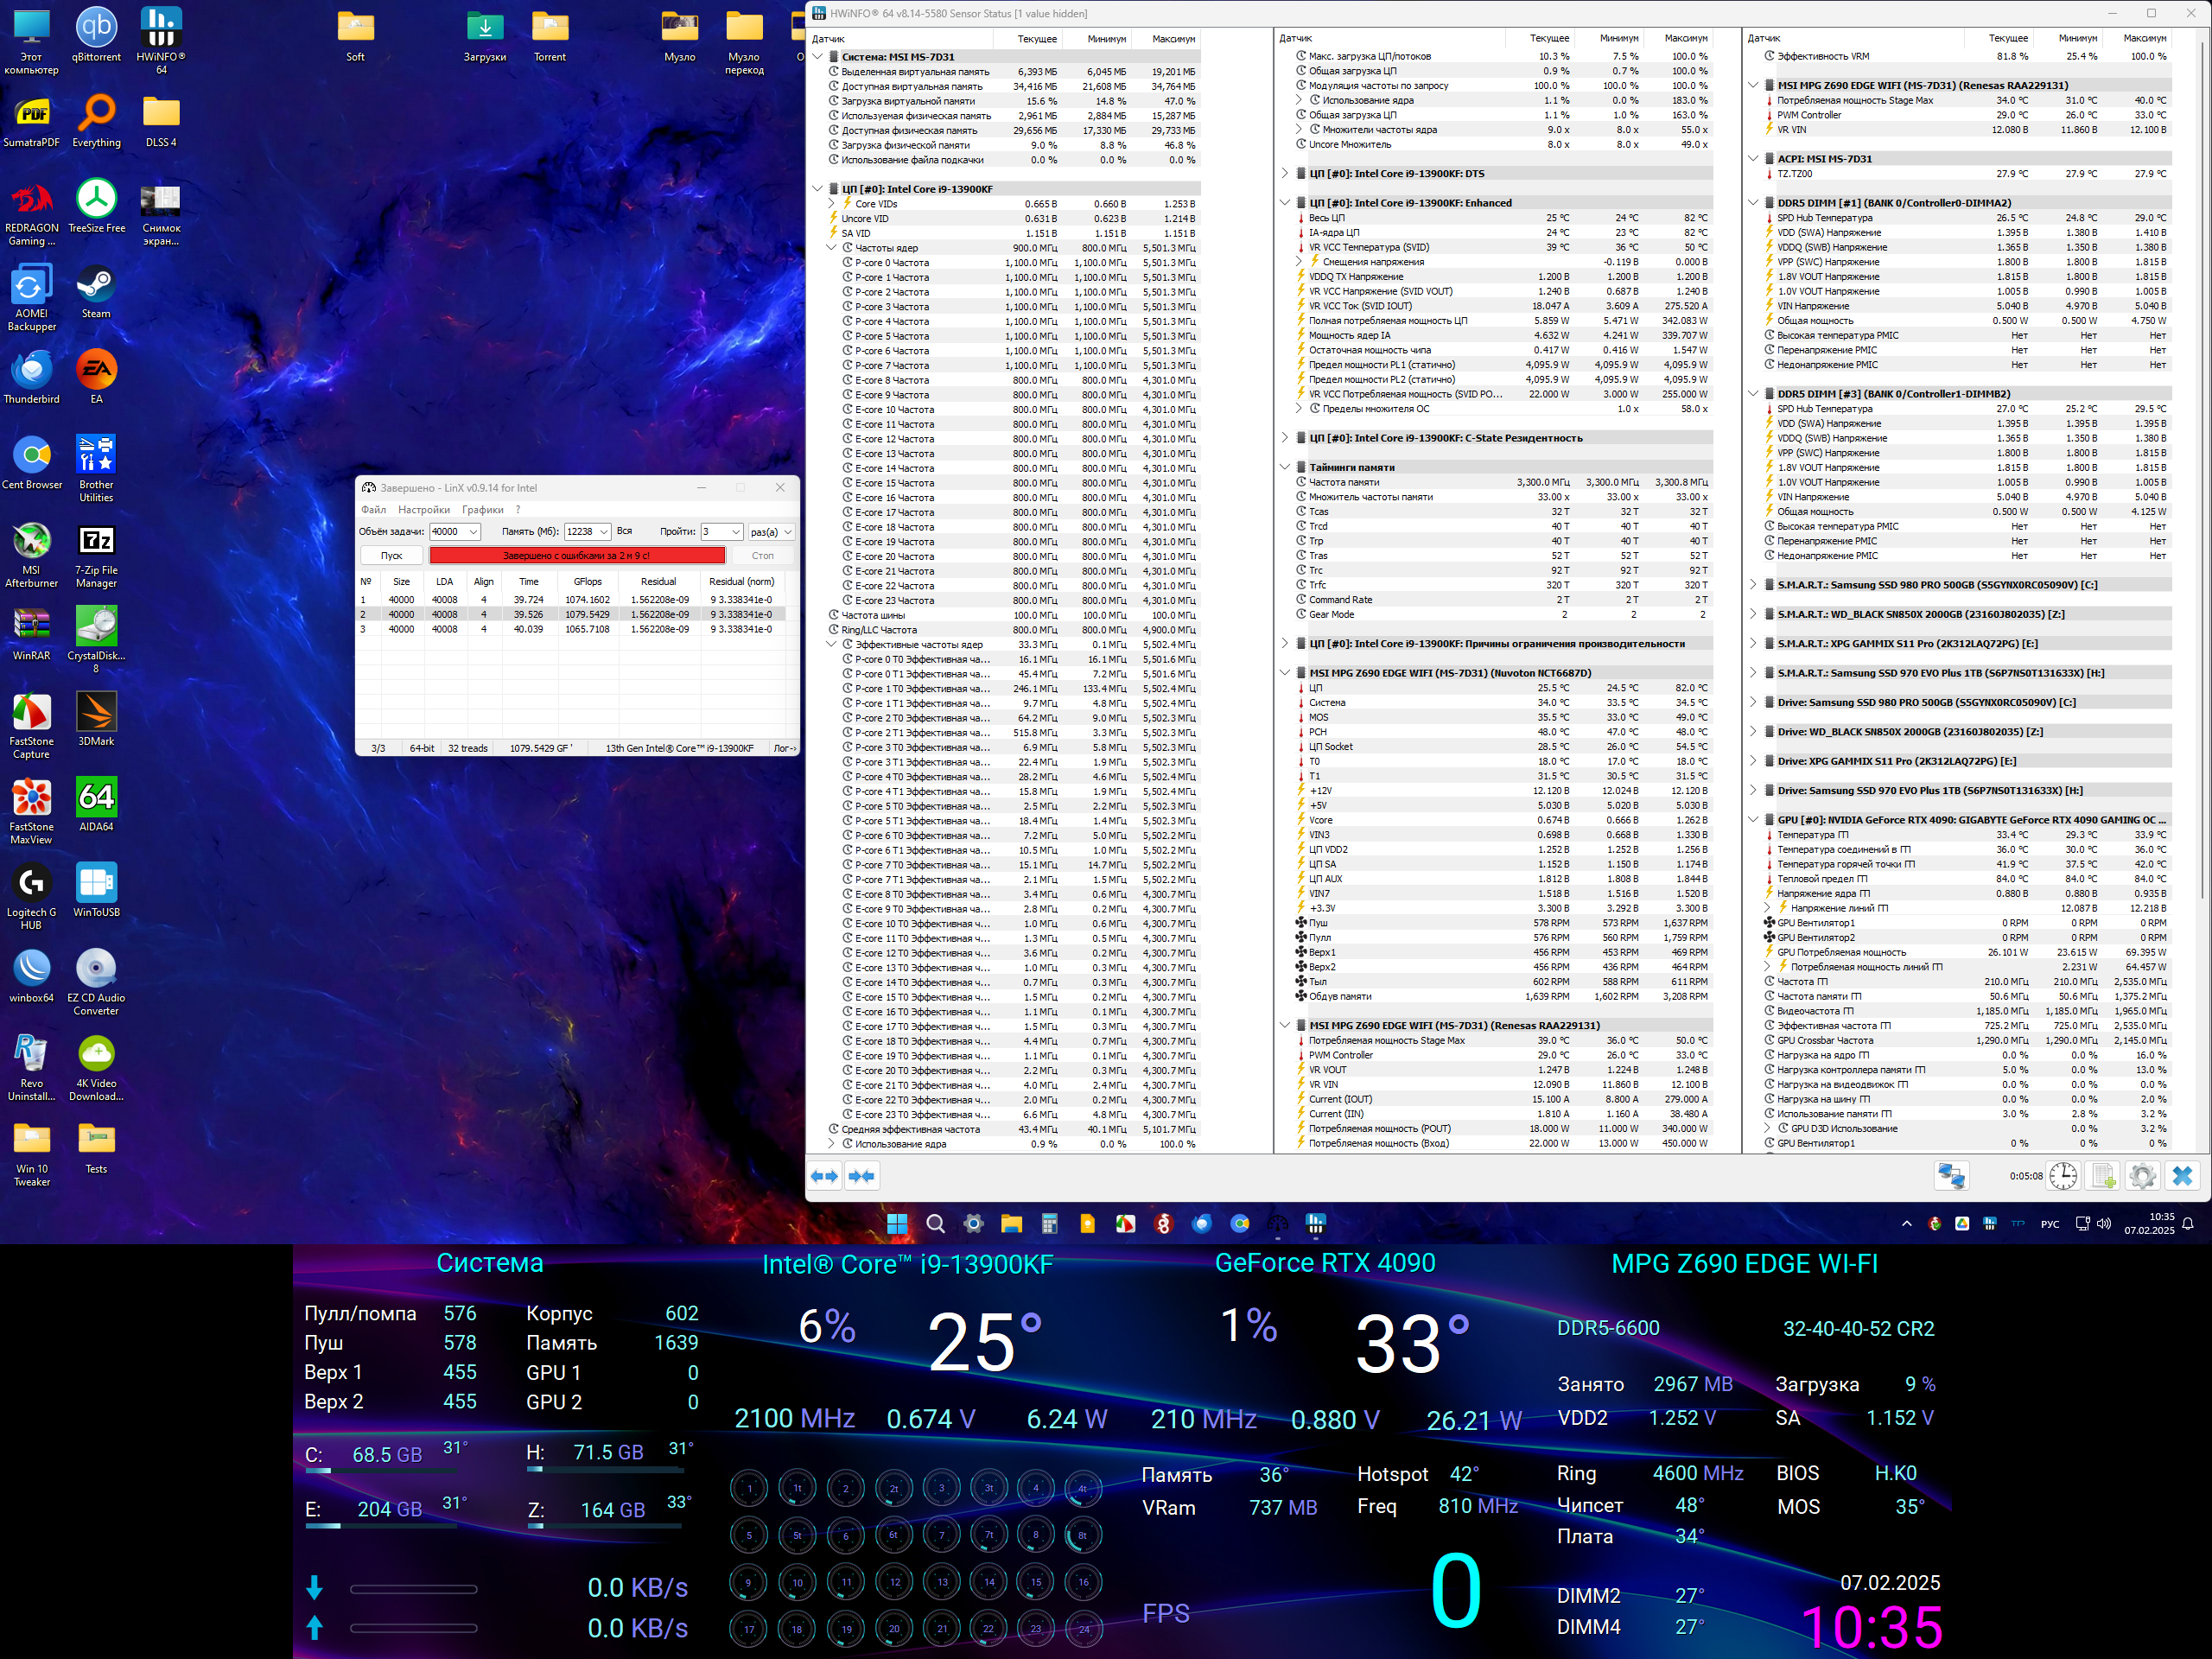Open Графики menu in LinX

coord(482,510)
